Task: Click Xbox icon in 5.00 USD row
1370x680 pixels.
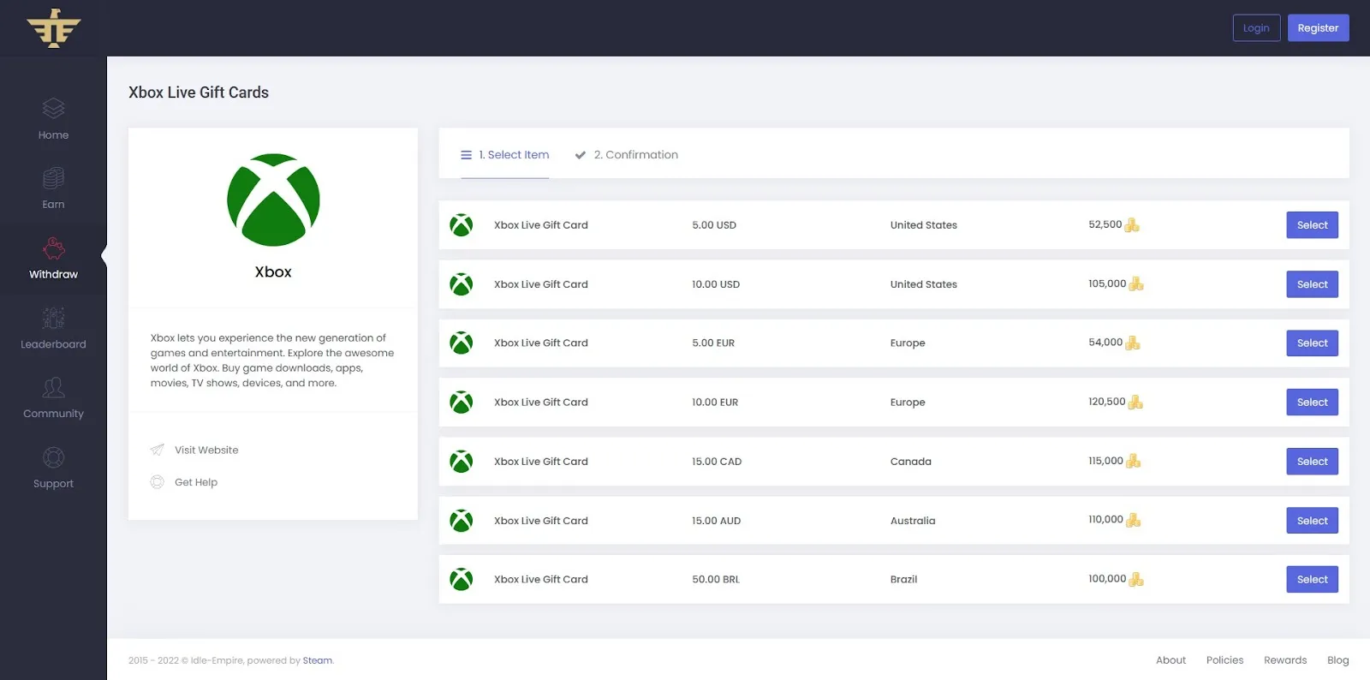Action: click(462, 225)
